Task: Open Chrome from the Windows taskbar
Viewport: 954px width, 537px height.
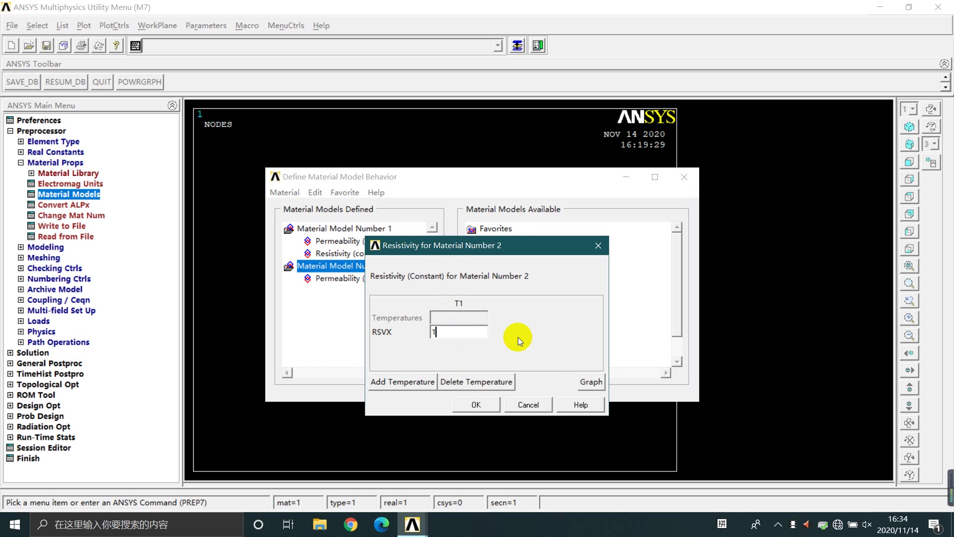Action: point(350,525)
